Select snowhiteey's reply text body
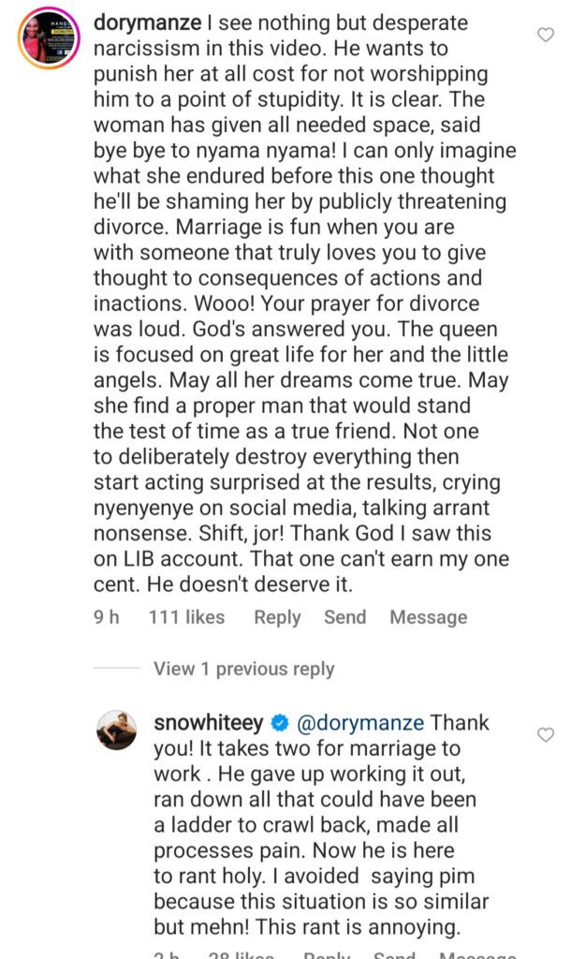The image size is (586, 959). coord(318,824)
